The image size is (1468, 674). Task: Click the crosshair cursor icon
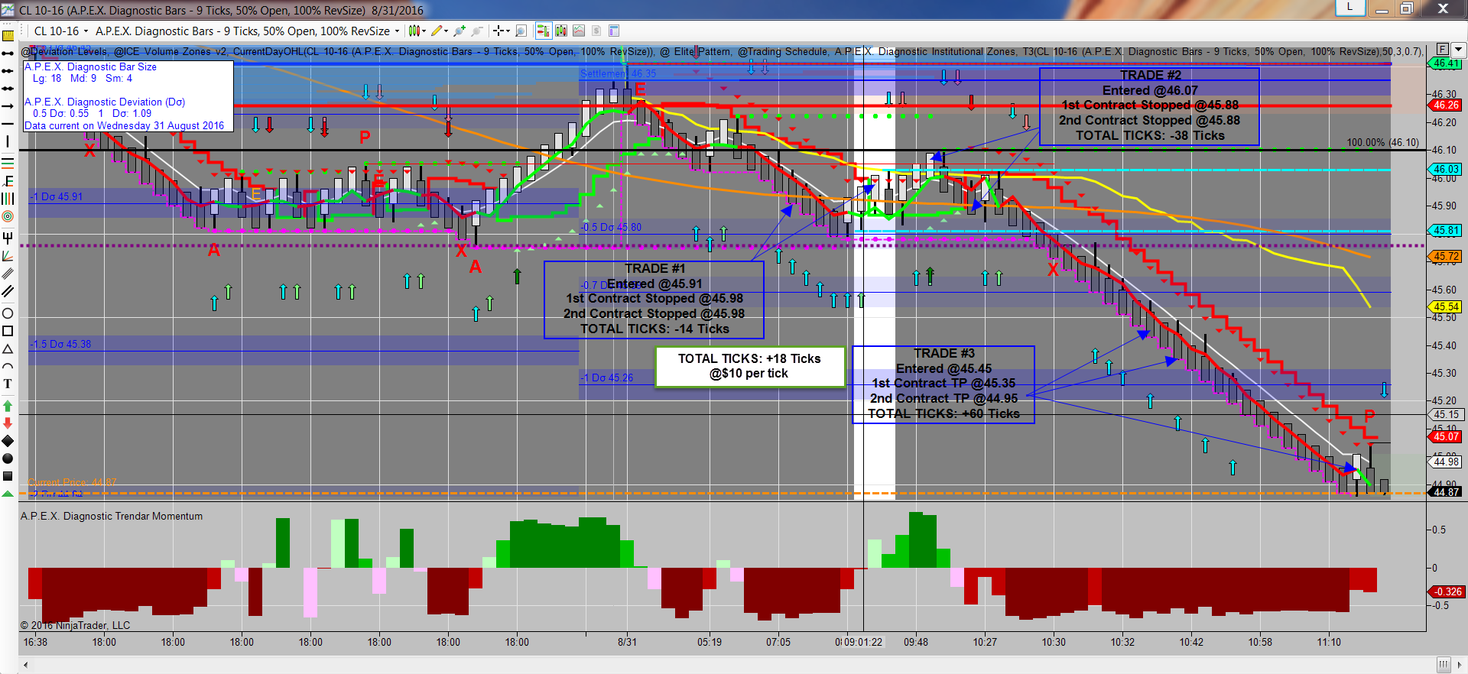click(x=498, y=31)
